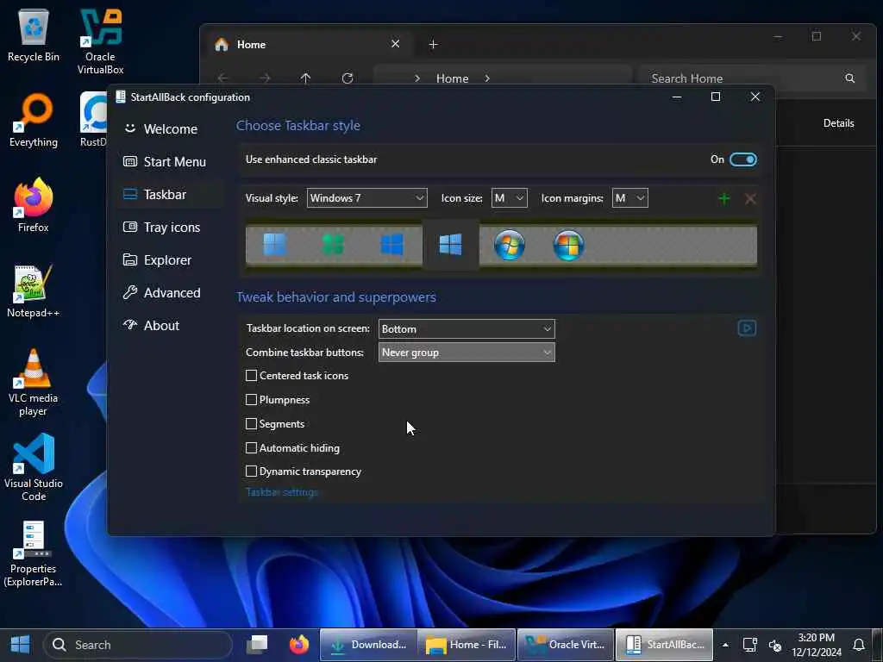Switch to Download taskbar button

[369, 645]
